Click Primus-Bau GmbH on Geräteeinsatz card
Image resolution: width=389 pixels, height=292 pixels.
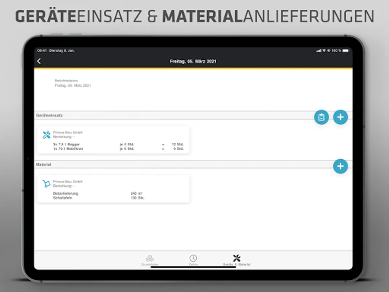coord(68,132)
